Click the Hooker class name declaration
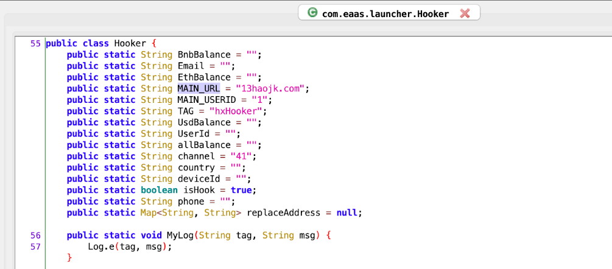The image size is (612, 269). point(130,43)
